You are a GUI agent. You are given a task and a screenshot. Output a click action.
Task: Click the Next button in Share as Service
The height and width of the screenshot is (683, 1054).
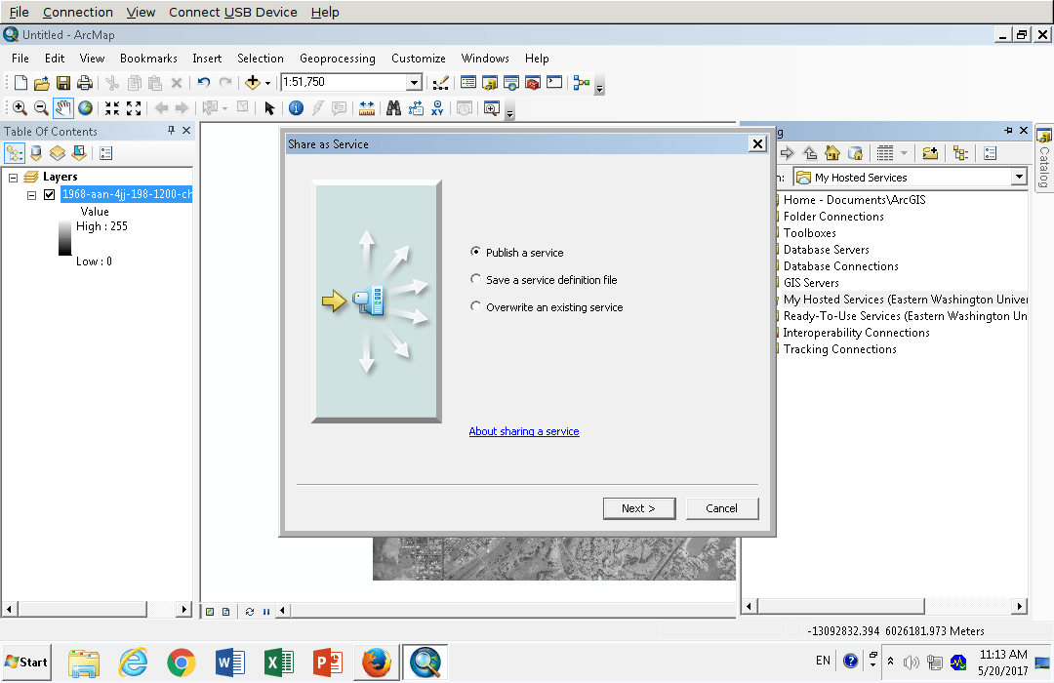[x=639, y=508]
